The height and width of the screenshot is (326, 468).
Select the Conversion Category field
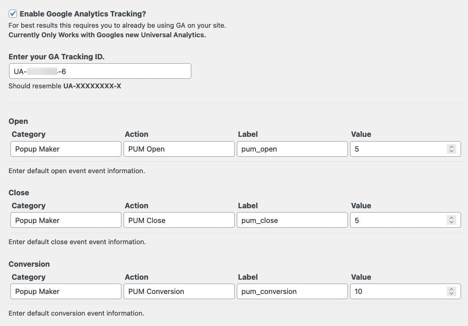(x=65, y=291)
